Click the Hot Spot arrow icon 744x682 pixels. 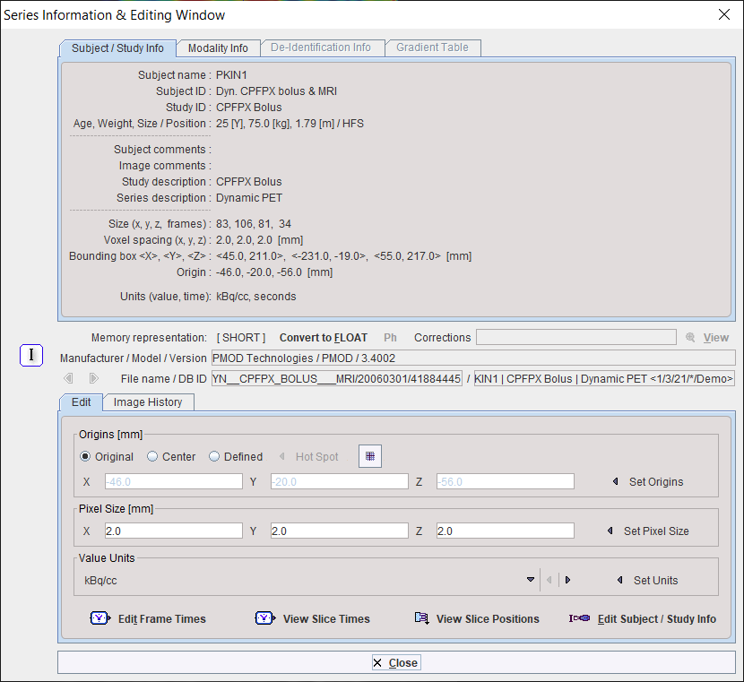tap(281, 457)
